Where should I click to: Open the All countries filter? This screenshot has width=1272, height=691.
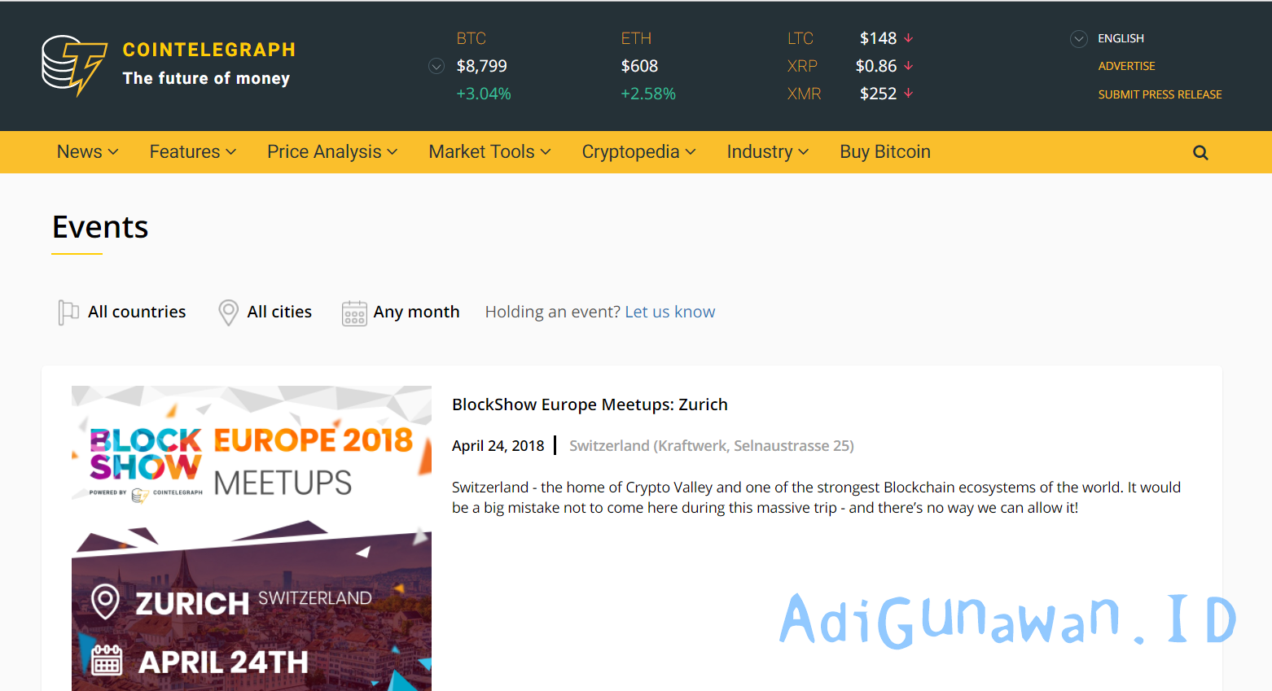pyautogui.click(x=137, y=312)
